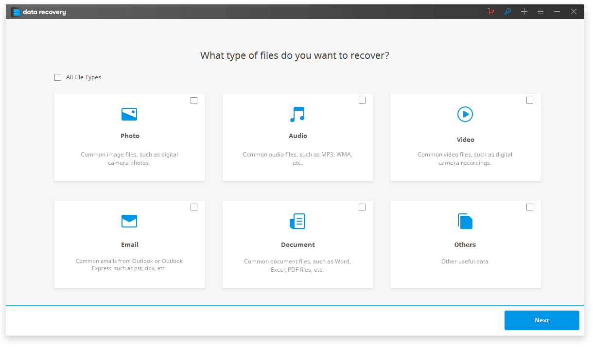The width and height of the screenshot is (593, 348).
Task: Select the Email card
Action: pyautogui.click(x=129, y=244)
